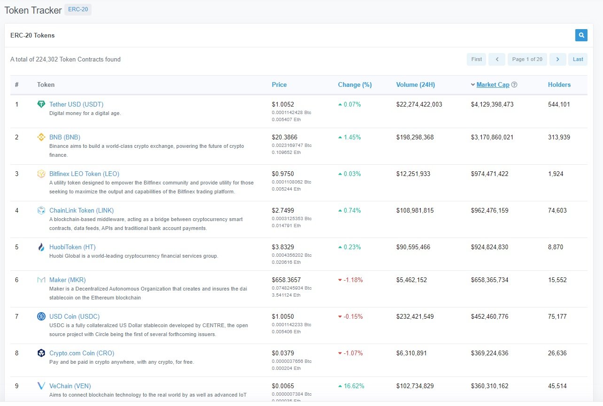Click the Token column header
The height and width of the screenshot is (406, 603).
point(46,85)
